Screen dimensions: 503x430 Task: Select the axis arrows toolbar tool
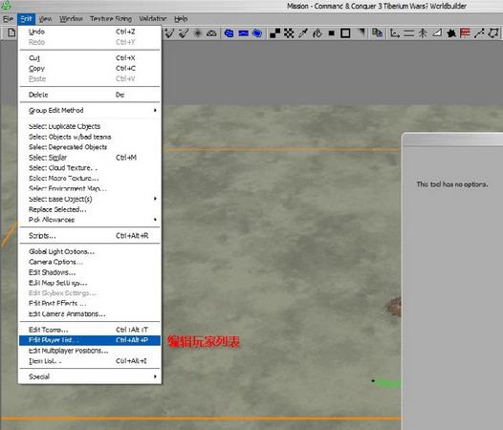coord(395,33)
